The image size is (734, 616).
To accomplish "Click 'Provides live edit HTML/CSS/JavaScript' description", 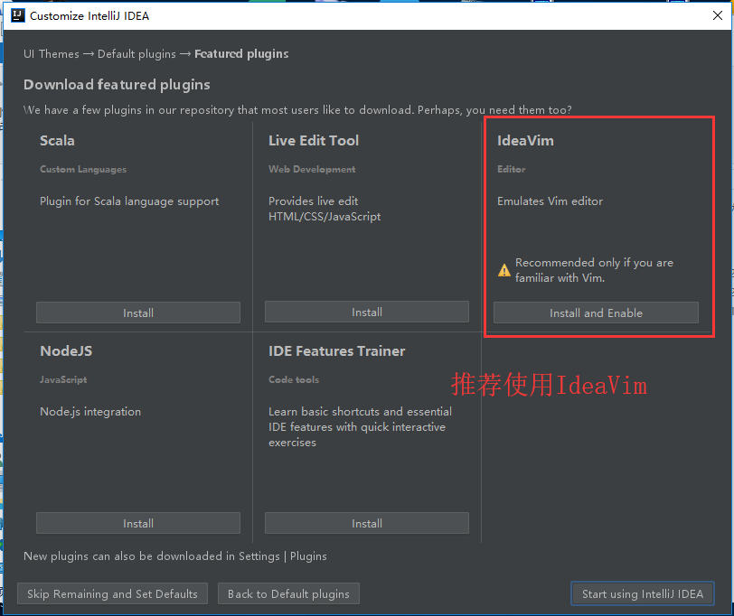I will [x=325, y=209].
